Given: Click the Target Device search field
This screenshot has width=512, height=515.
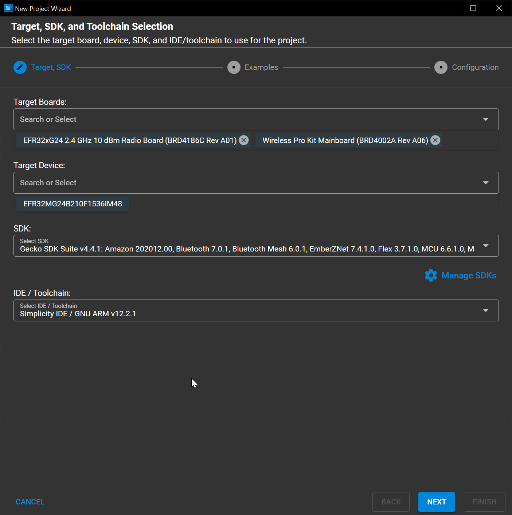Looking at the screenshot, I should tap(256, 183).
